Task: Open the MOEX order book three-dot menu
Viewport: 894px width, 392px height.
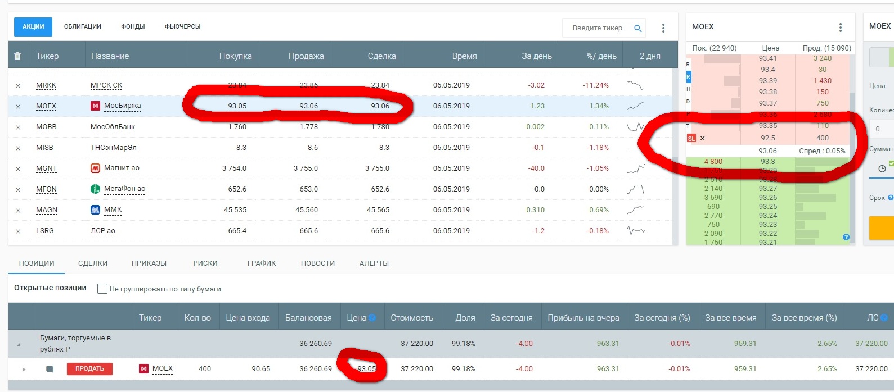Action: click(841, 28)
